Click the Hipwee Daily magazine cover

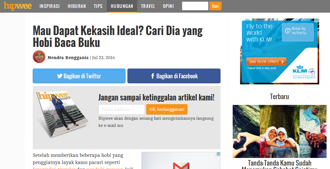[x=63, y=114]
